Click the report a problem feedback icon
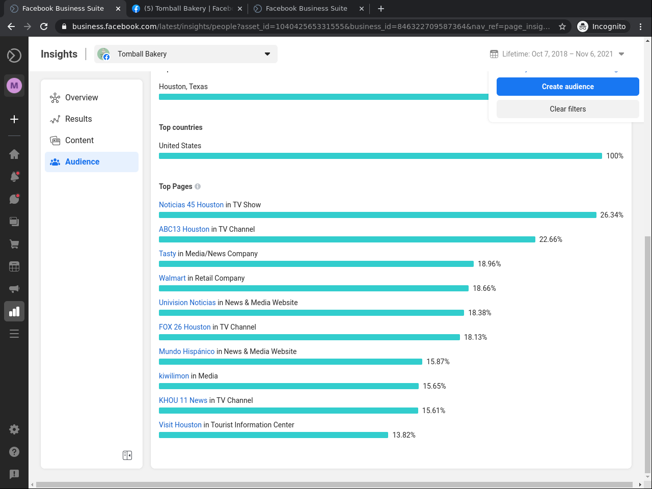Viewport: 652px width, 489px height. point(14,474)
